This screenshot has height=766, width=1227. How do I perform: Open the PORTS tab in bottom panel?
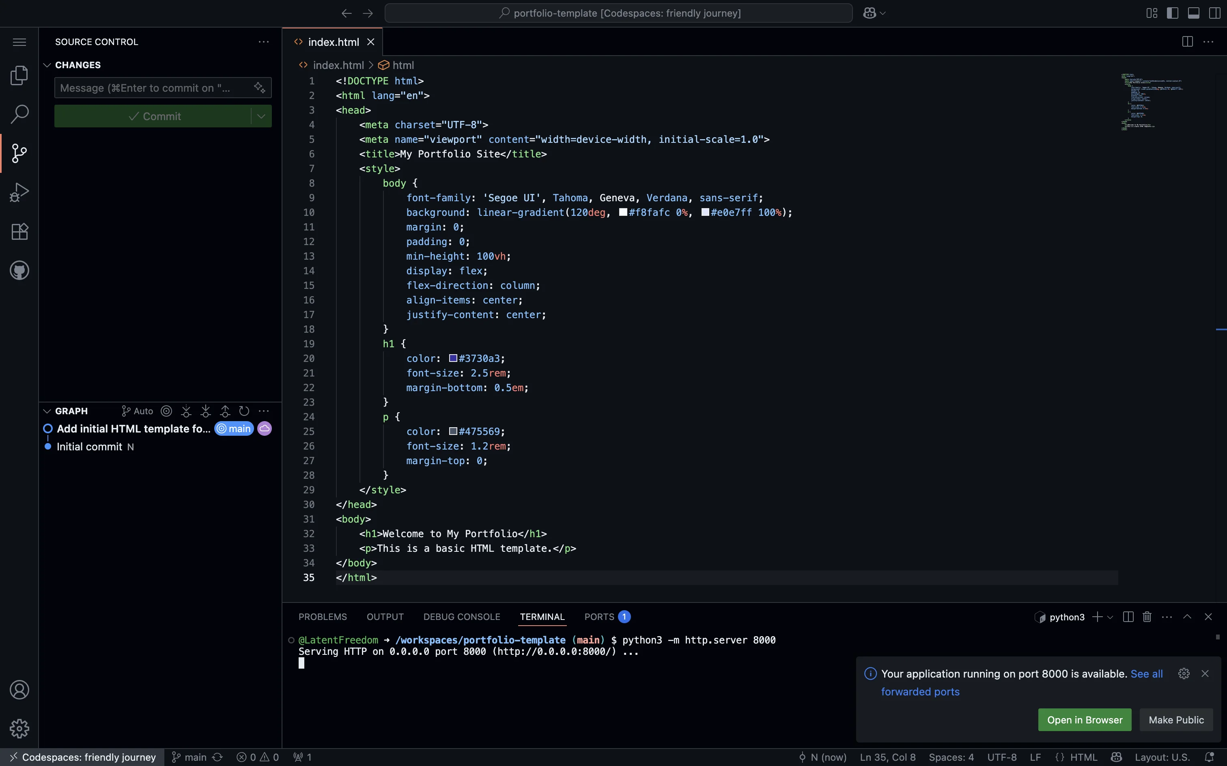[601, 617]
